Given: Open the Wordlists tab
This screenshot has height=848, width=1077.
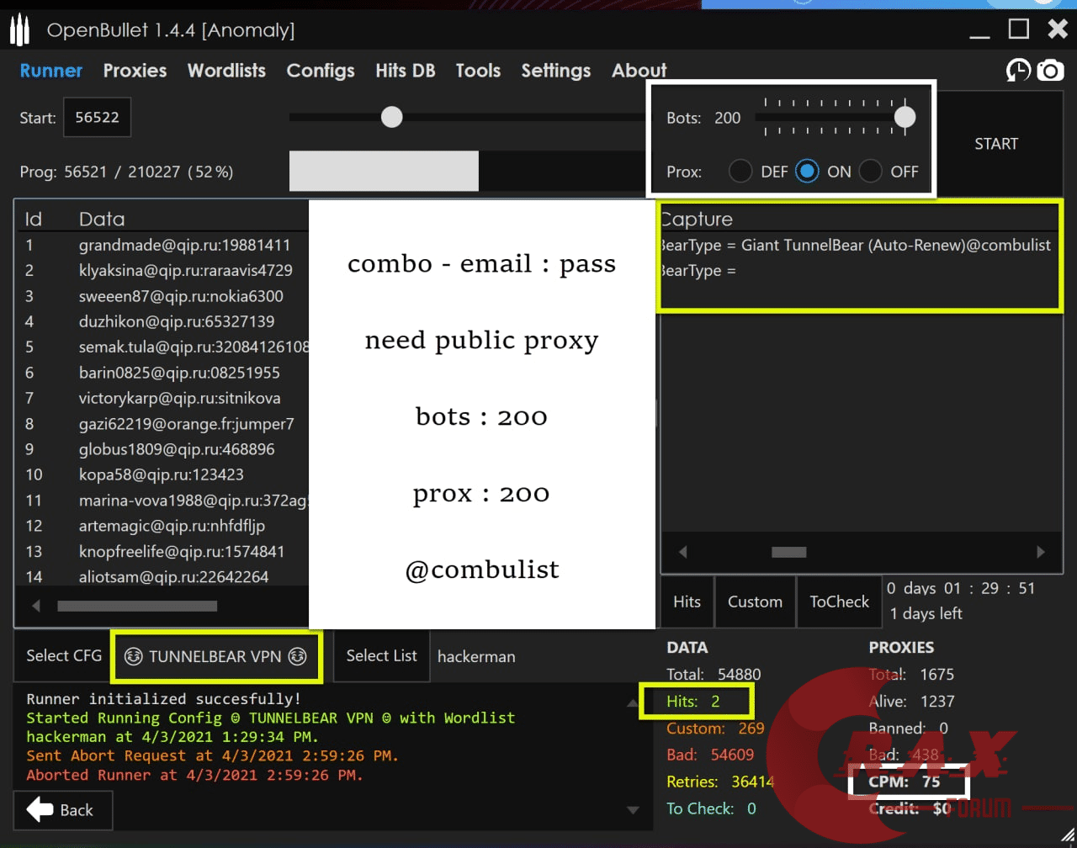Looking at the screenshot, I should tap(226, 71).
